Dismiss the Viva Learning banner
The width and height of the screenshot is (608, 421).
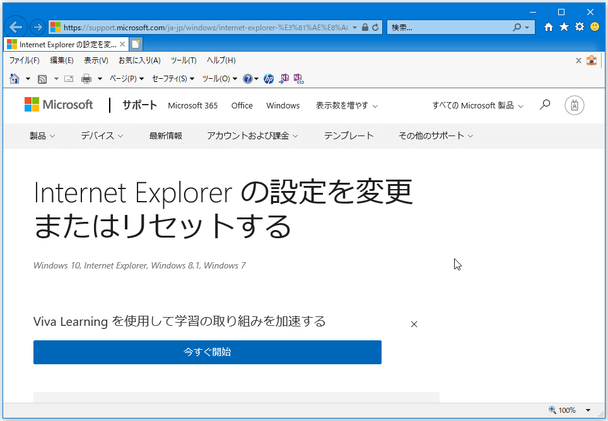coord(414,324)
